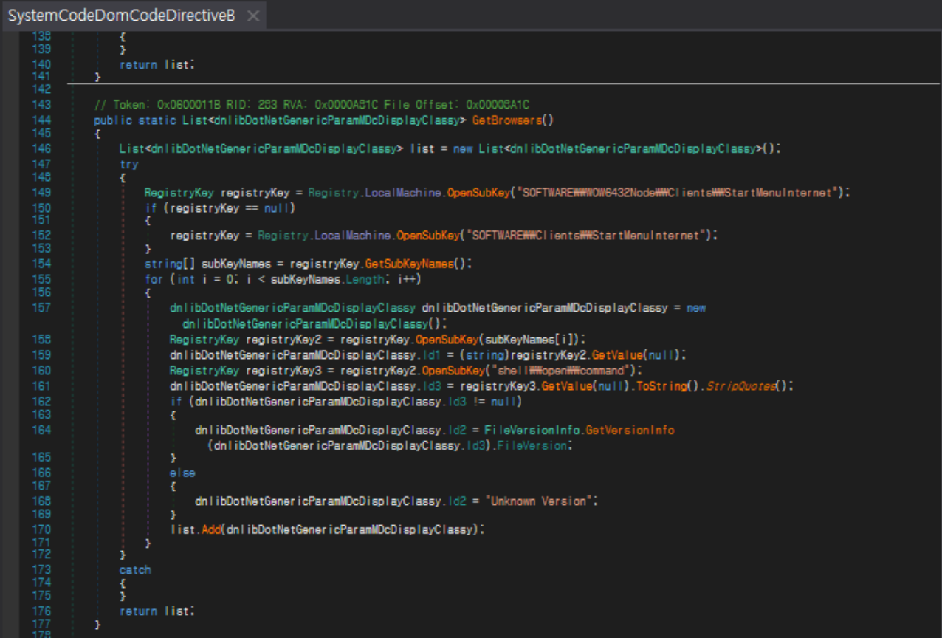Click the 'catch' keyword on line 173
The height and width of the screenshot is (638, 942).
coord(135,570)
